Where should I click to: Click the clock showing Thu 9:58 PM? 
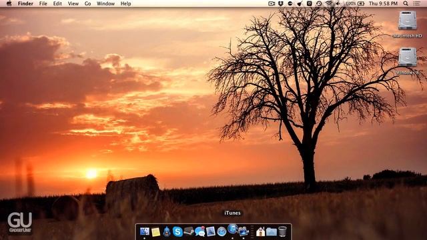click(x=383, y=3)
